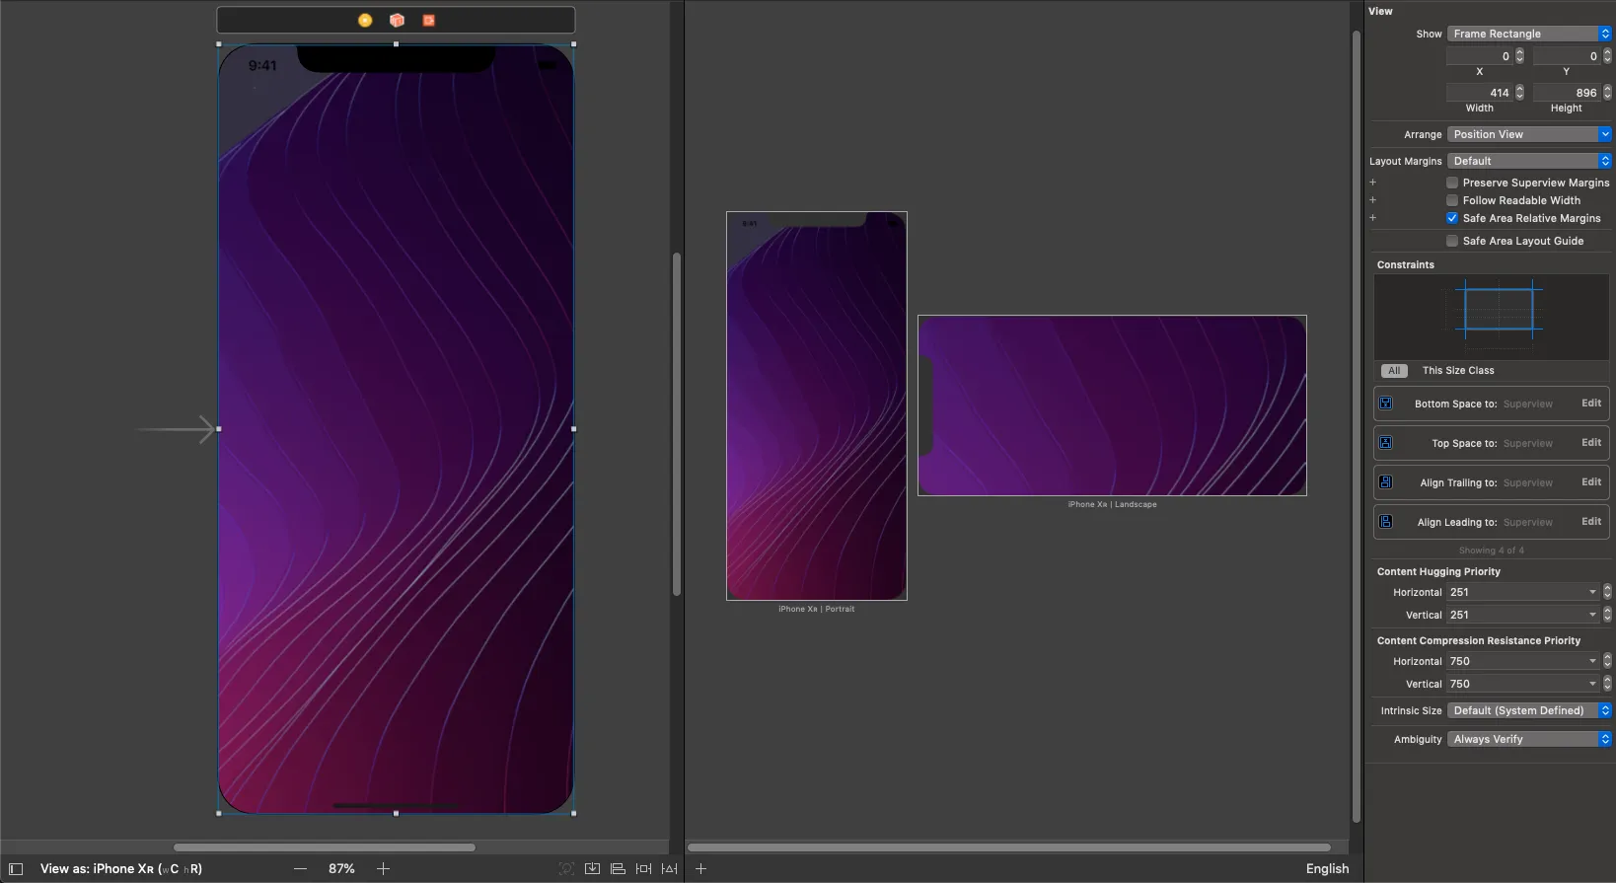Click the Width stepper
This screenshot has height=883, width=1616.
(1519, 93)
